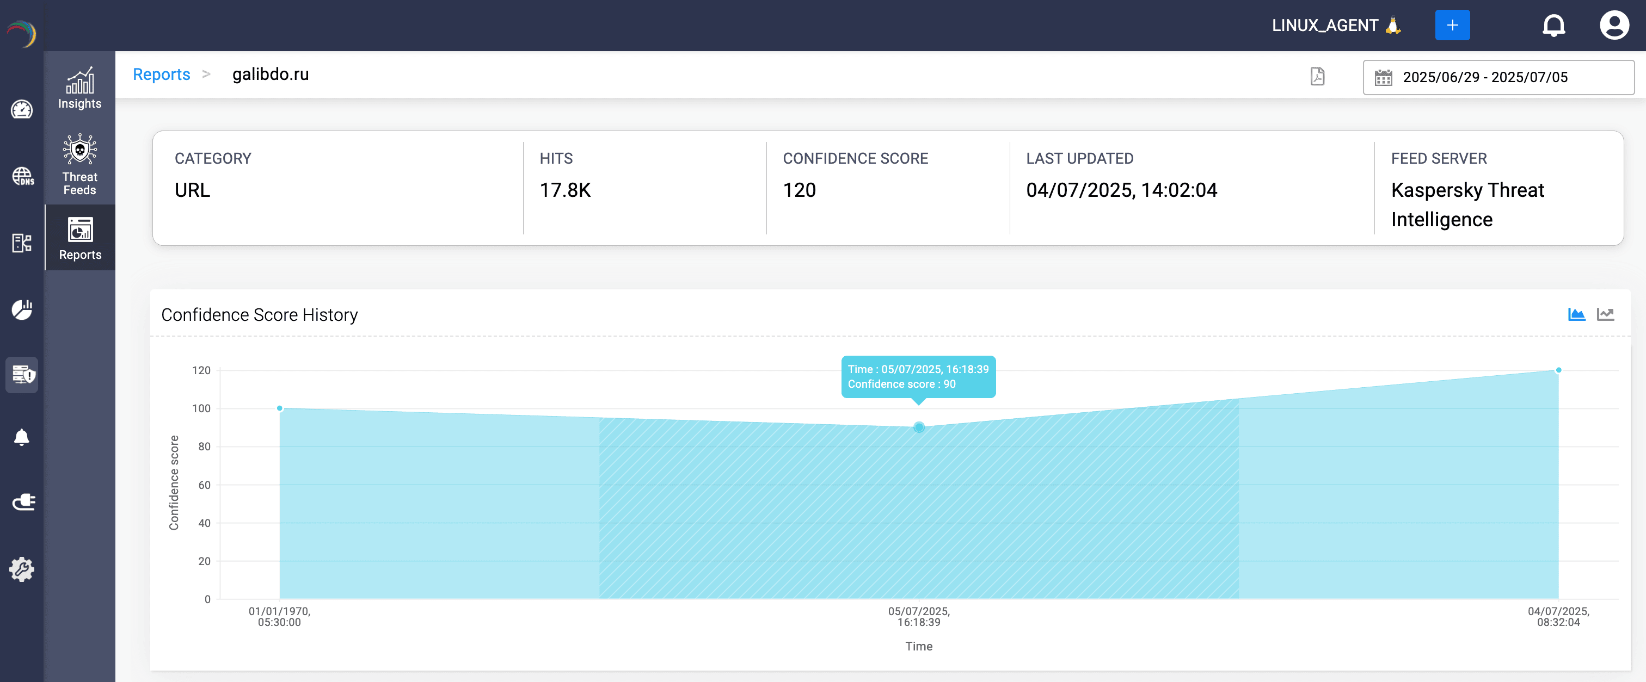The height and width of the screenshot is (682, 1646).
Task: Open the Threat Feeds tab
Action: (80, 165)
